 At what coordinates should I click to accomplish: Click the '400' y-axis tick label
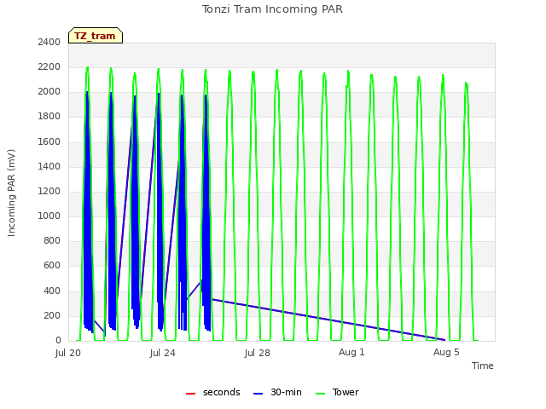click(x=52, y=291)
